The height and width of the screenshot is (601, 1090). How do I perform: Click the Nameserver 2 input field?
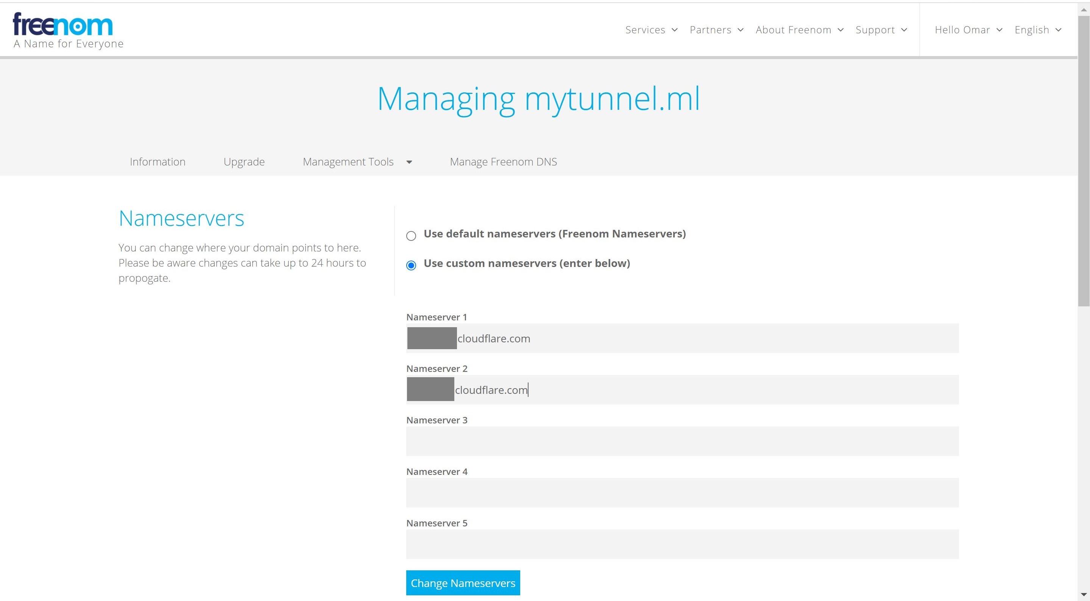click(x=682, y=390)
